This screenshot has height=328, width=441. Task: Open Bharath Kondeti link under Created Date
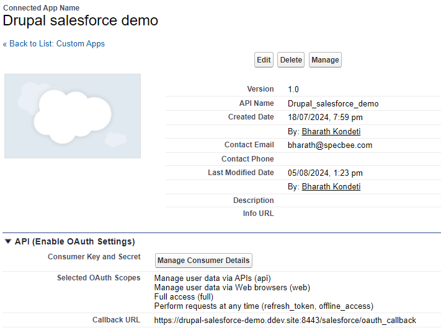tap(331, 131)
